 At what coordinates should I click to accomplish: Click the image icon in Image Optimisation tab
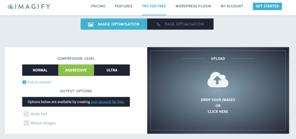pyautogui.click(x=91, y=24)
